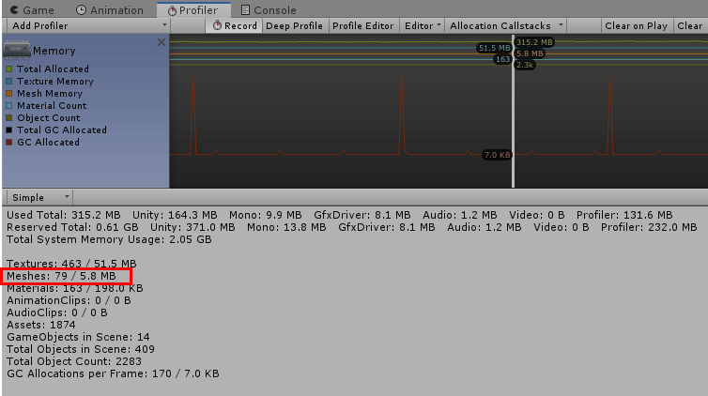Toggle the Mesh Memory color swatch
The image size is (708, 396).
point(9,93)
